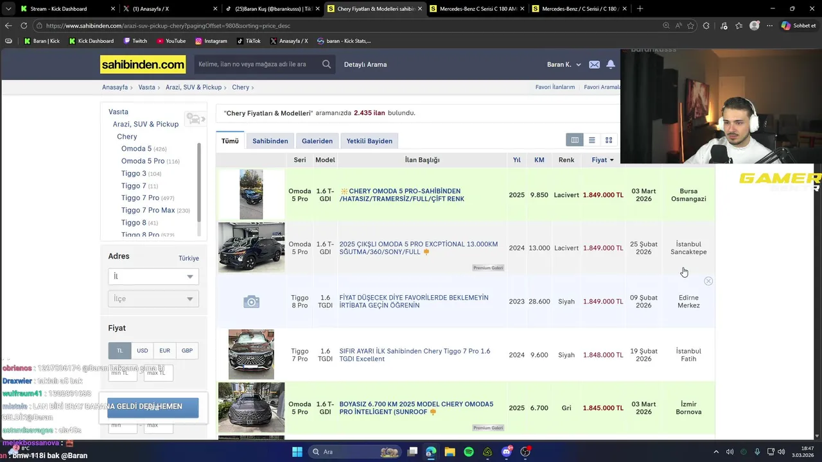Click the read aloud icon in address bar
The width and height of the screenshot is (822, 462).
(x=678, y=26)
